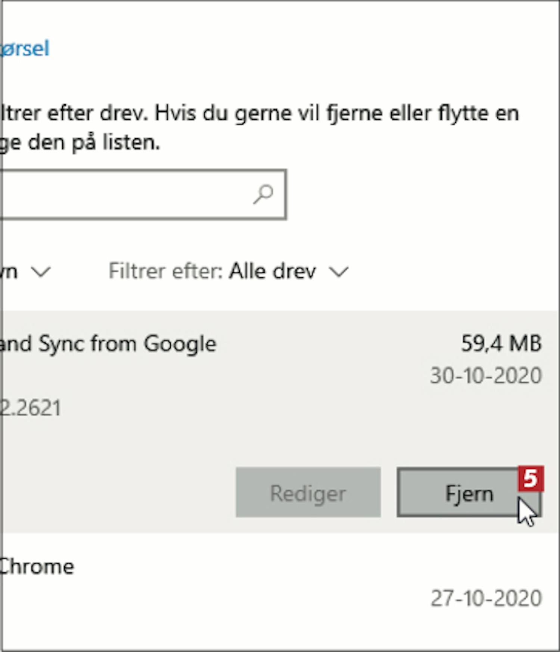Click the 59,4 MB size label
Screen dimensions: 560x652
pyautogui.click(x=501, y=343)
